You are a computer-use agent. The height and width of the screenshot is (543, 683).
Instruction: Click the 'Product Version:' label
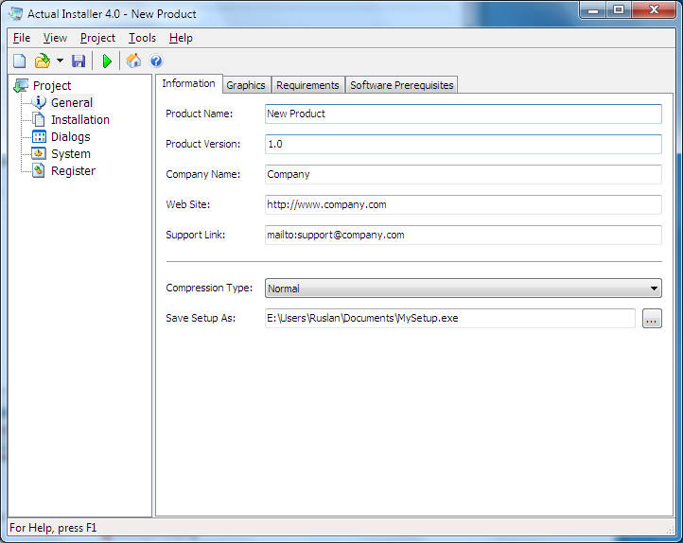pyautogui.click(x=203, y=144)
